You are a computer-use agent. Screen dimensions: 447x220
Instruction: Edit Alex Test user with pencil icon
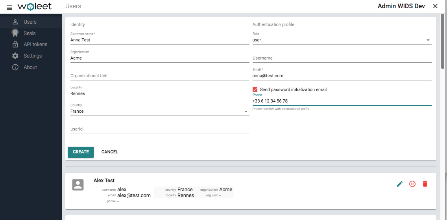400,184
